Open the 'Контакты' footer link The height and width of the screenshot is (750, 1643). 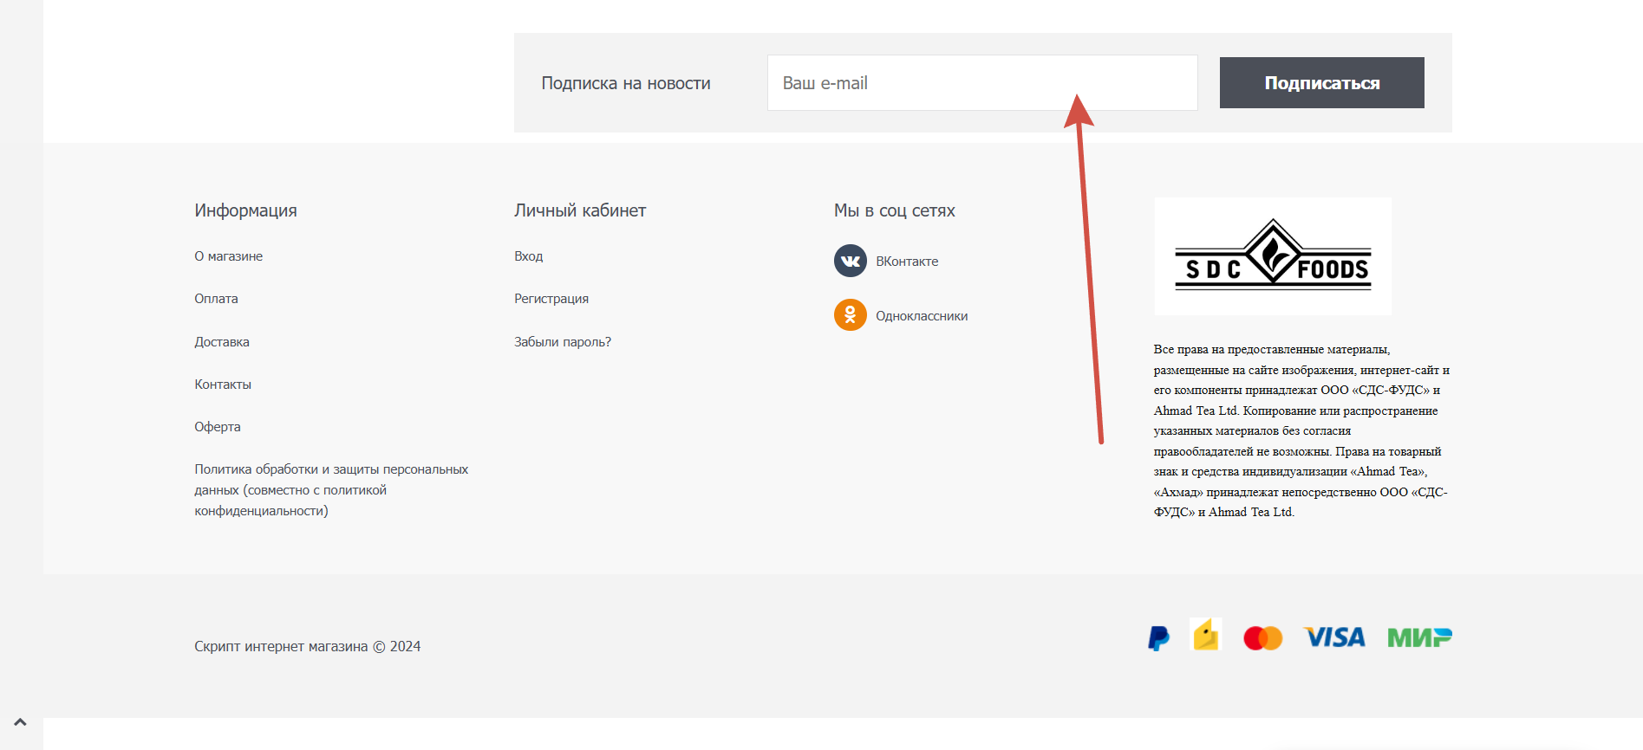point(223,385)
